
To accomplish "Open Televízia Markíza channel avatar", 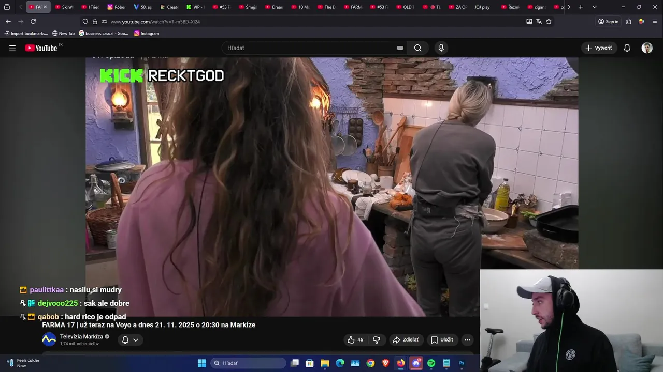I will tap(49, 339).
